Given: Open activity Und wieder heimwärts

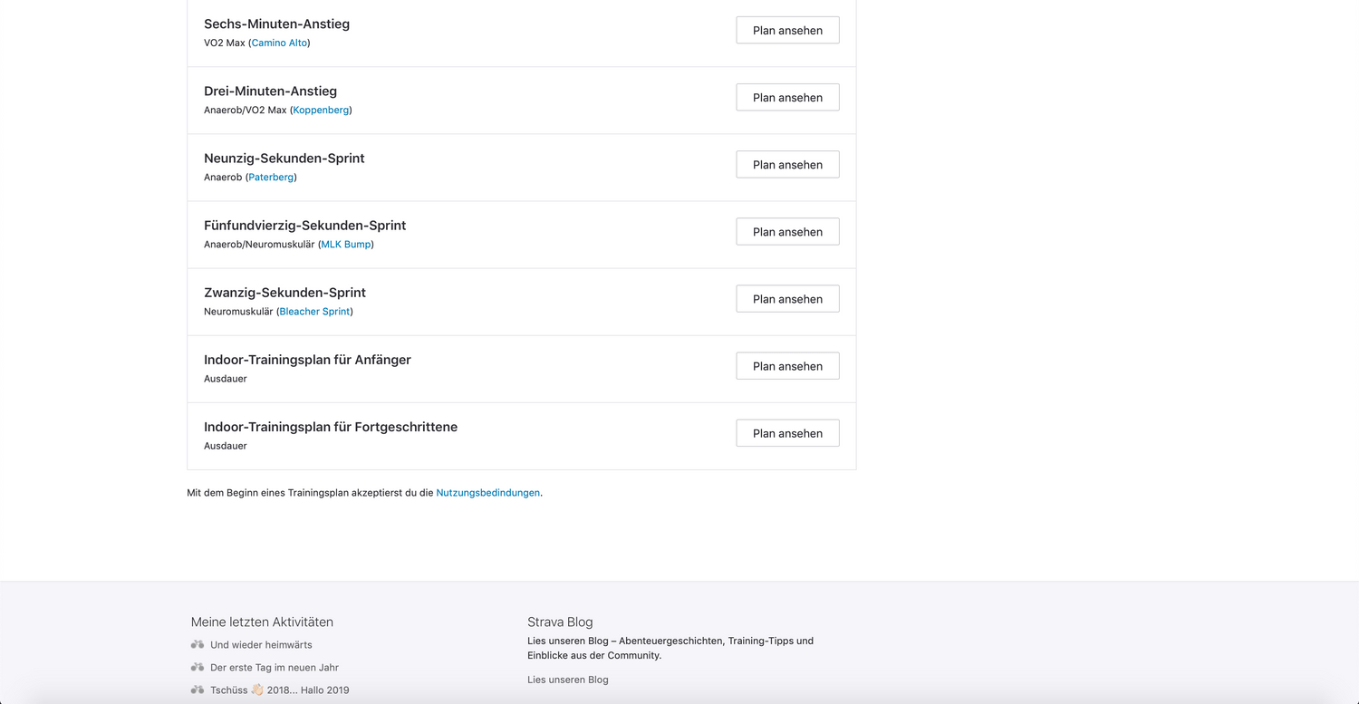Looking at the screenshot, I should point(261,645).
